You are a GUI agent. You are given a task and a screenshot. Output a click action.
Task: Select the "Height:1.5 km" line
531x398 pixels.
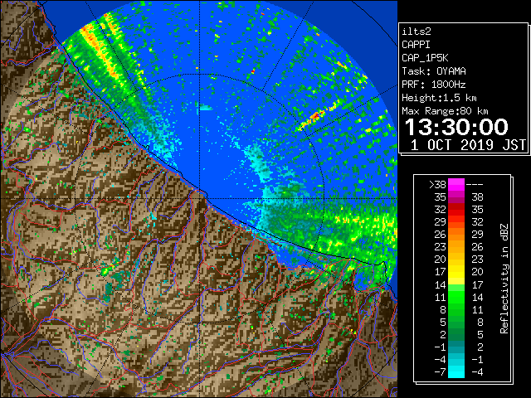[439, 98]
